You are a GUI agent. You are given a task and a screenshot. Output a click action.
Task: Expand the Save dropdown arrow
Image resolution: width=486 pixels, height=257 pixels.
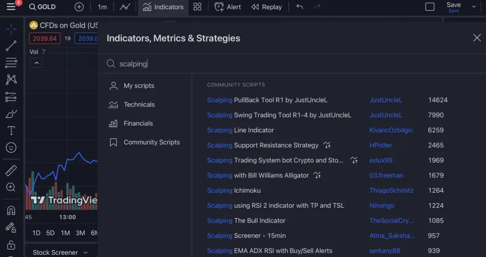click(x=474, y=7)
